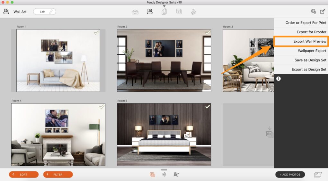Expand the SORT button
Screen dimensions: 329x181
(24, 175)
